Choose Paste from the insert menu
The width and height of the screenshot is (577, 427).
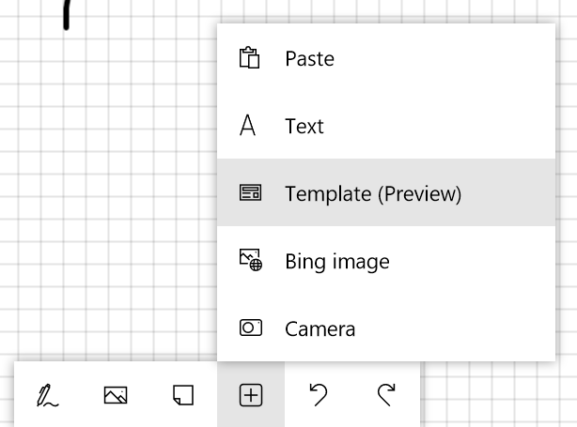310,58
